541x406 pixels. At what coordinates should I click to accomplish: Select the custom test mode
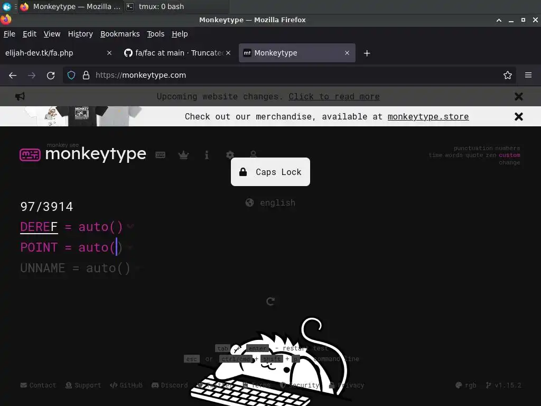click(x=510, y=155)
